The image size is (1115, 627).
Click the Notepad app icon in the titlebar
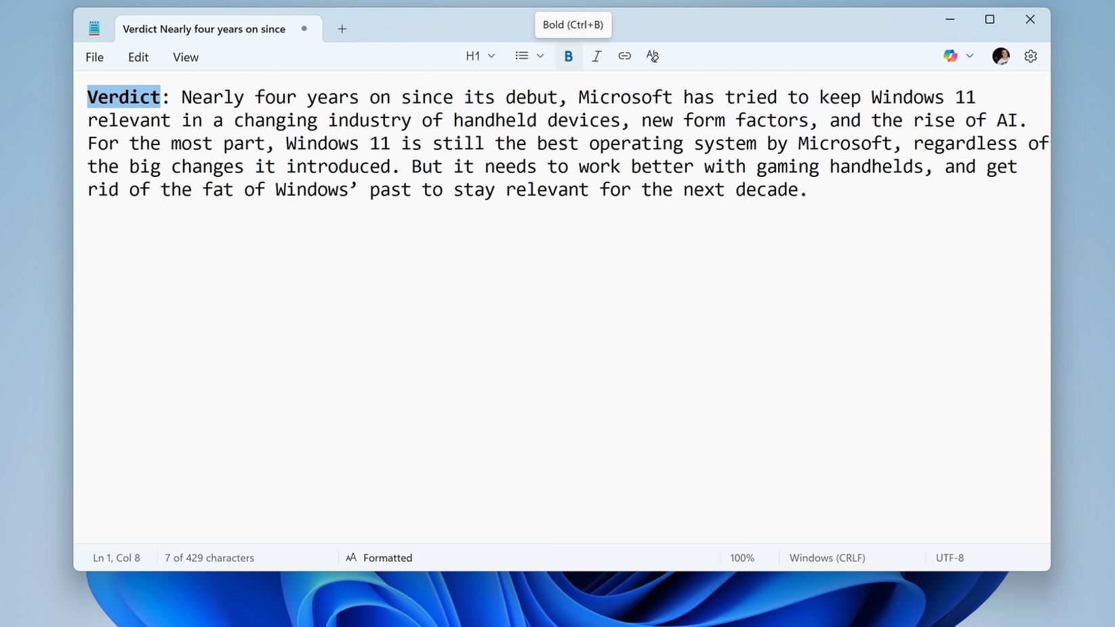(x=94, y=28)
